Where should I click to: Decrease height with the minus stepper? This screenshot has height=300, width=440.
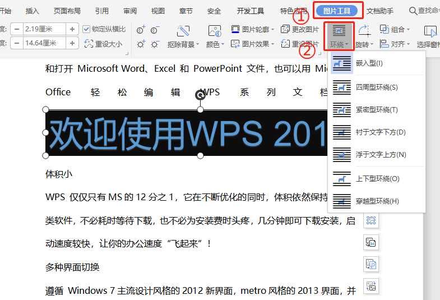[x=17, y=29]
